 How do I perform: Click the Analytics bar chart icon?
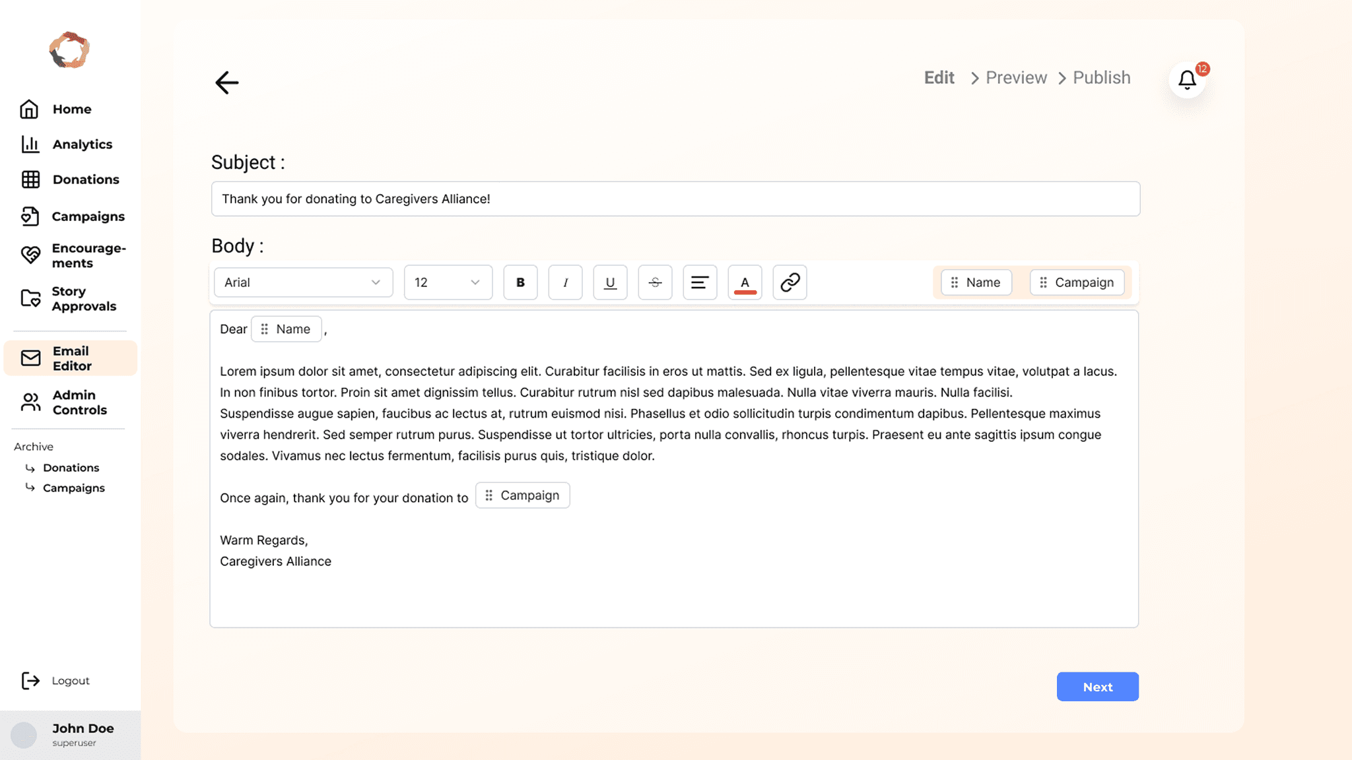30,144
